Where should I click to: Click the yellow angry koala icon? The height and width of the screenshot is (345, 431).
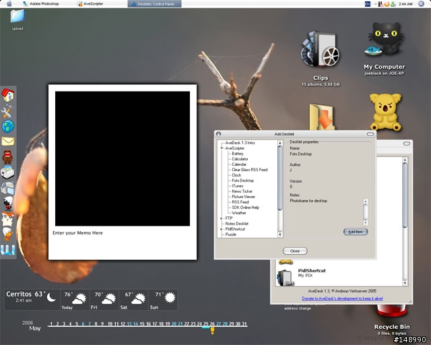(385, 112)
